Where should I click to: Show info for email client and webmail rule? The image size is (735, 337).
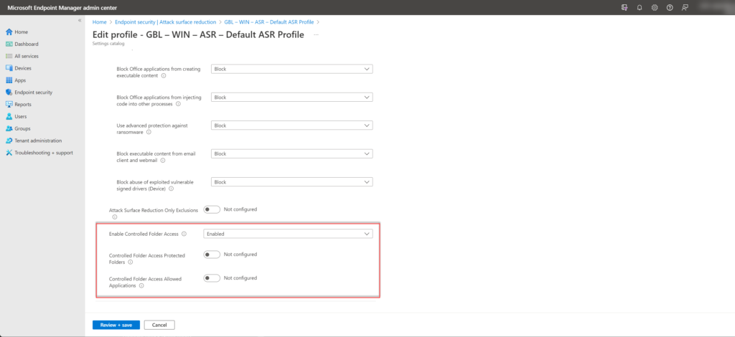click(163, 160)
